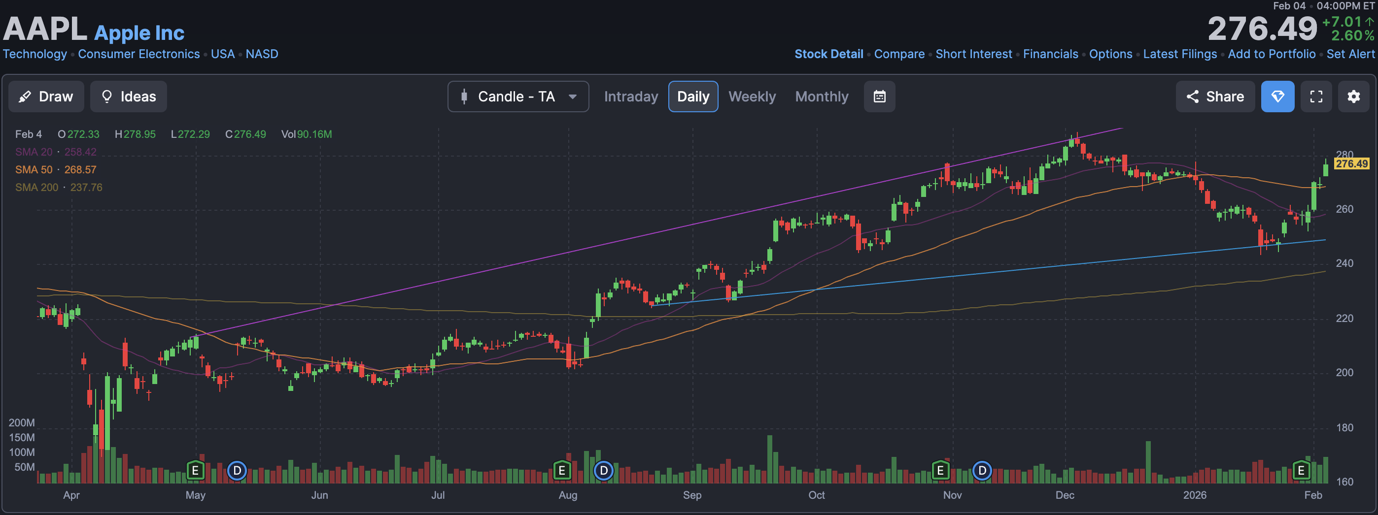
Task: Click Set Alert link
Action: pyautogui.click(x=1350, y=54)
